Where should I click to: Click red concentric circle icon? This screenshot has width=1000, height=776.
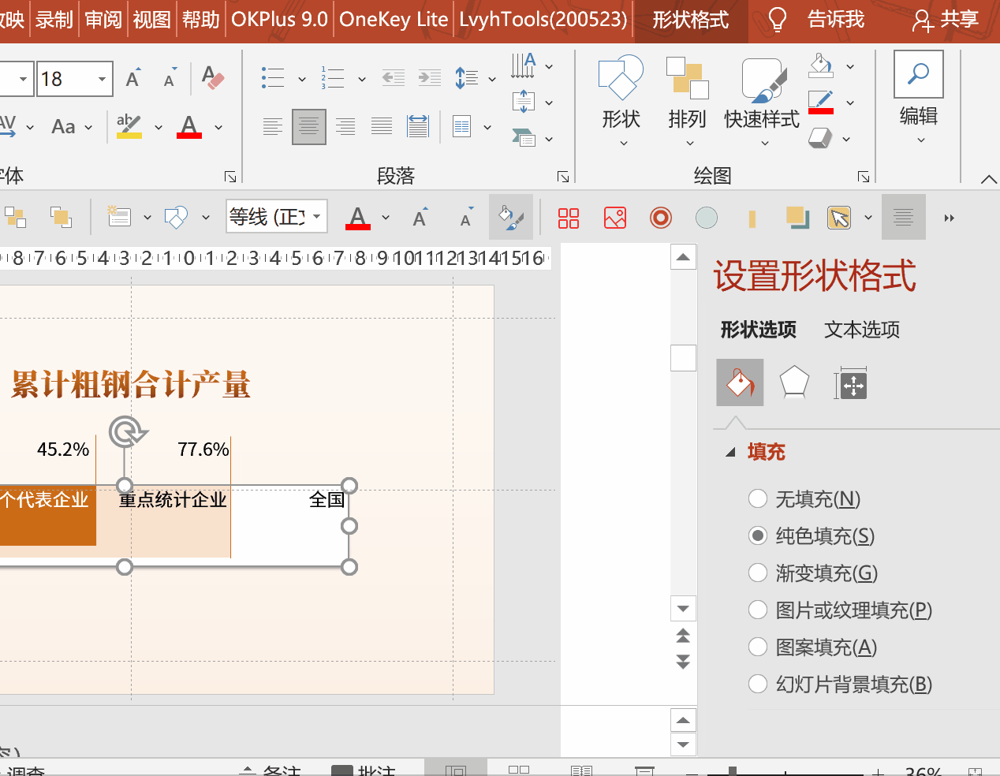coord(661,218)
